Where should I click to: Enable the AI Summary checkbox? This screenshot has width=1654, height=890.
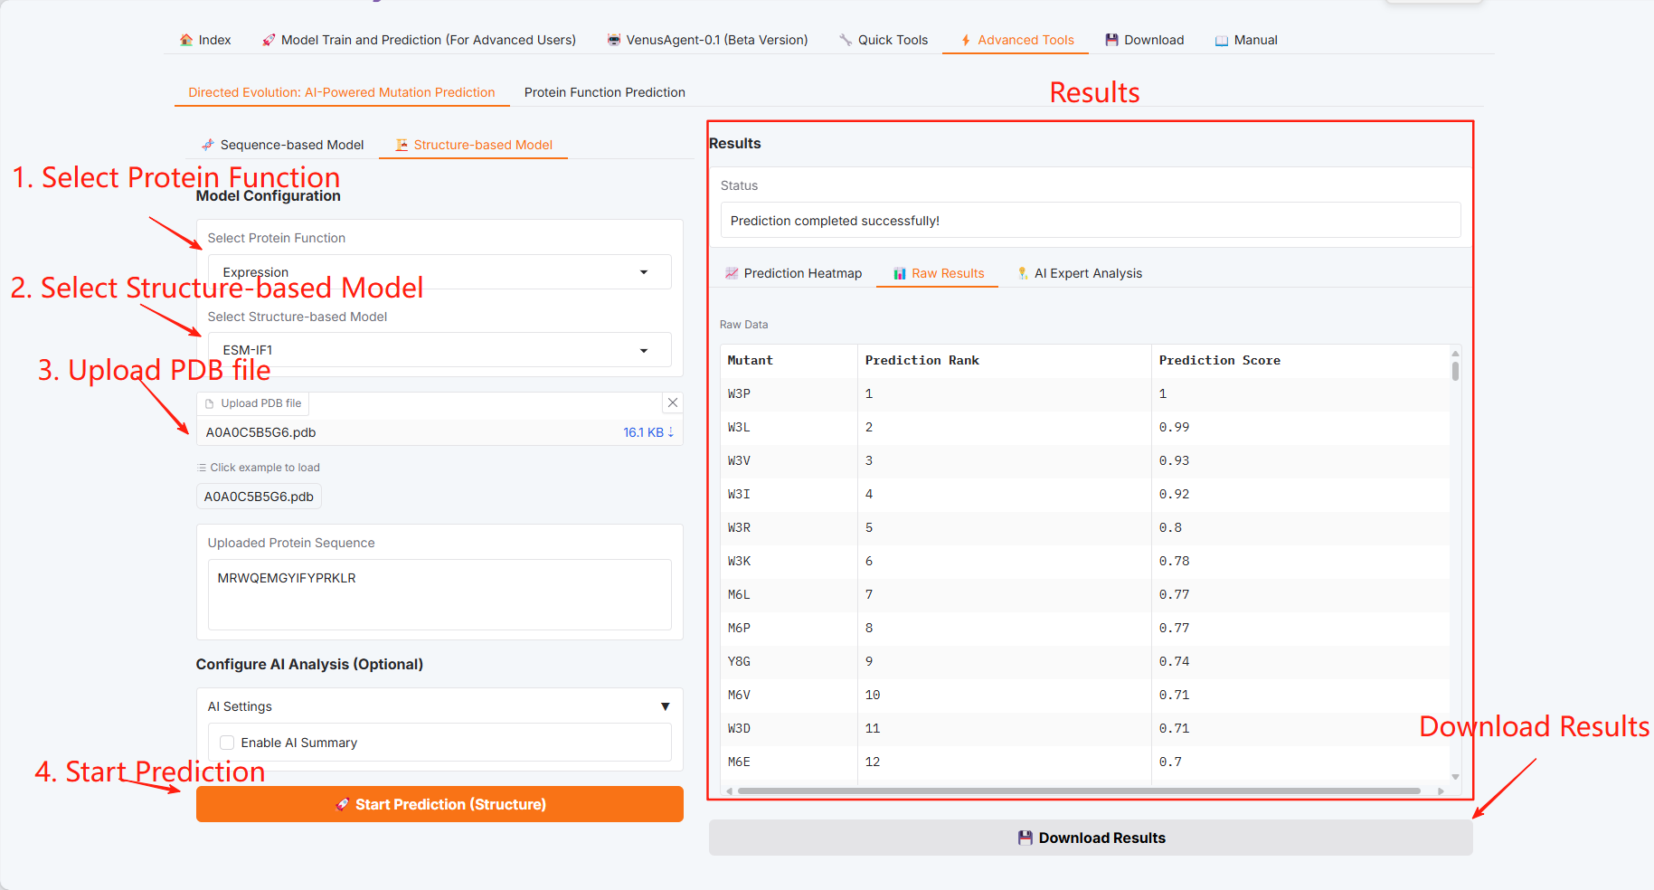[227, 743]
